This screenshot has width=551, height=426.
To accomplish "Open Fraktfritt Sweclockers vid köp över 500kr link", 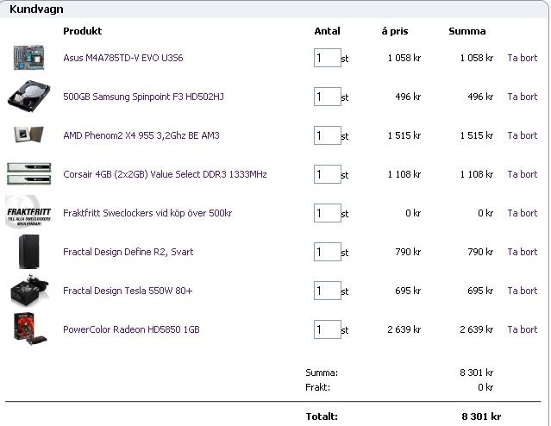I will point(147,213).
